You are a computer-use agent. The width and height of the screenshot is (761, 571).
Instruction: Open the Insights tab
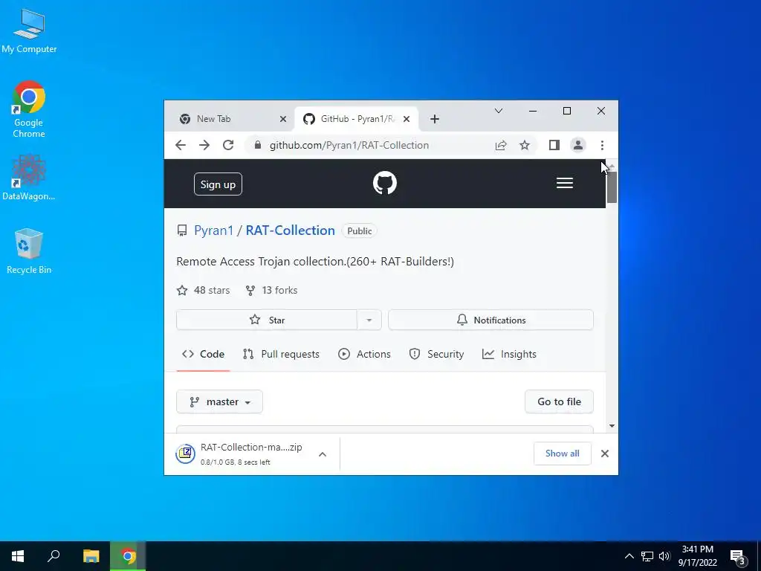click(509, 354)
